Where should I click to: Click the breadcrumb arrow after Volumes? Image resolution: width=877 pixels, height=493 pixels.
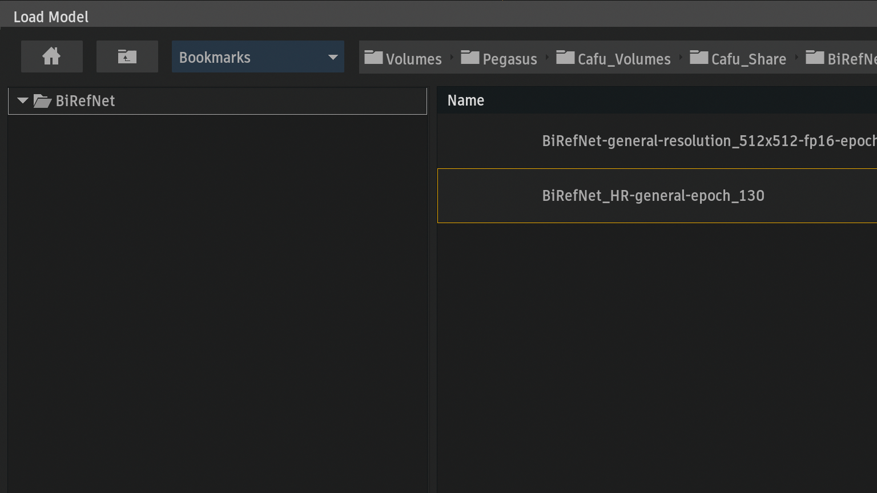452,58
